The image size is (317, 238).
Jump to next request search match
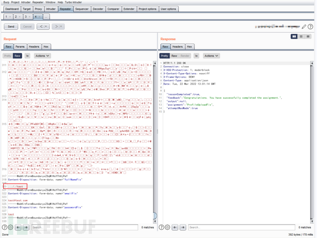click(x=26, y=227)
